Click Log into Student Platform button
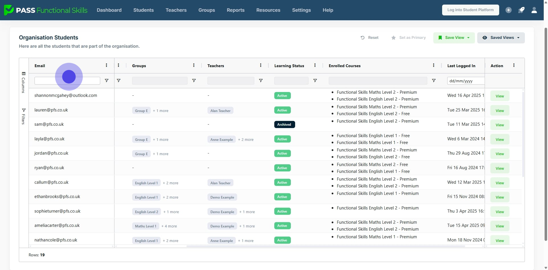The height and width of the screenshot is (270, 548). coord(470,10)
